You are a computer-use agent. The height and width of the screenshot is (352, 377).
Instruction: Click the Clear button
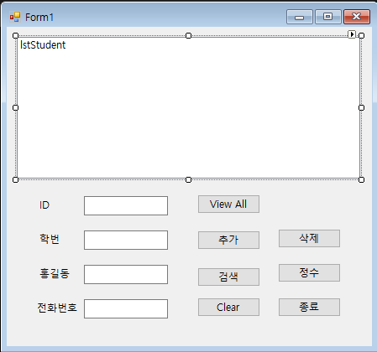point(228,308)
